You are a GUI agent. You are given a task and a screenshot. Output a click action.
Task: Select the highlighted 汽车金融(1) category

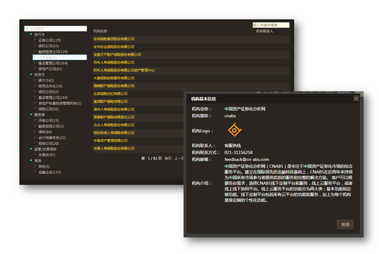tap(60, 57)
